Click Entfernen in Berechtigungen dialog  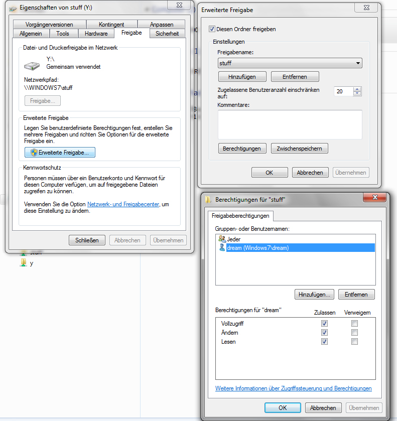pyautogui.click(x=356, y=295)
